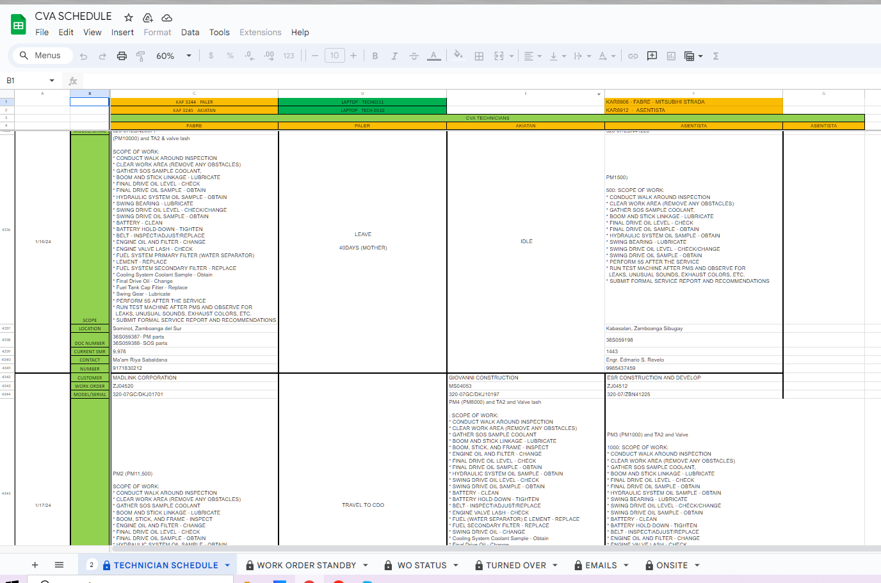The height and width of the screenshot is (583, 881).
Task: Open the text color picker
Action: 434,56
